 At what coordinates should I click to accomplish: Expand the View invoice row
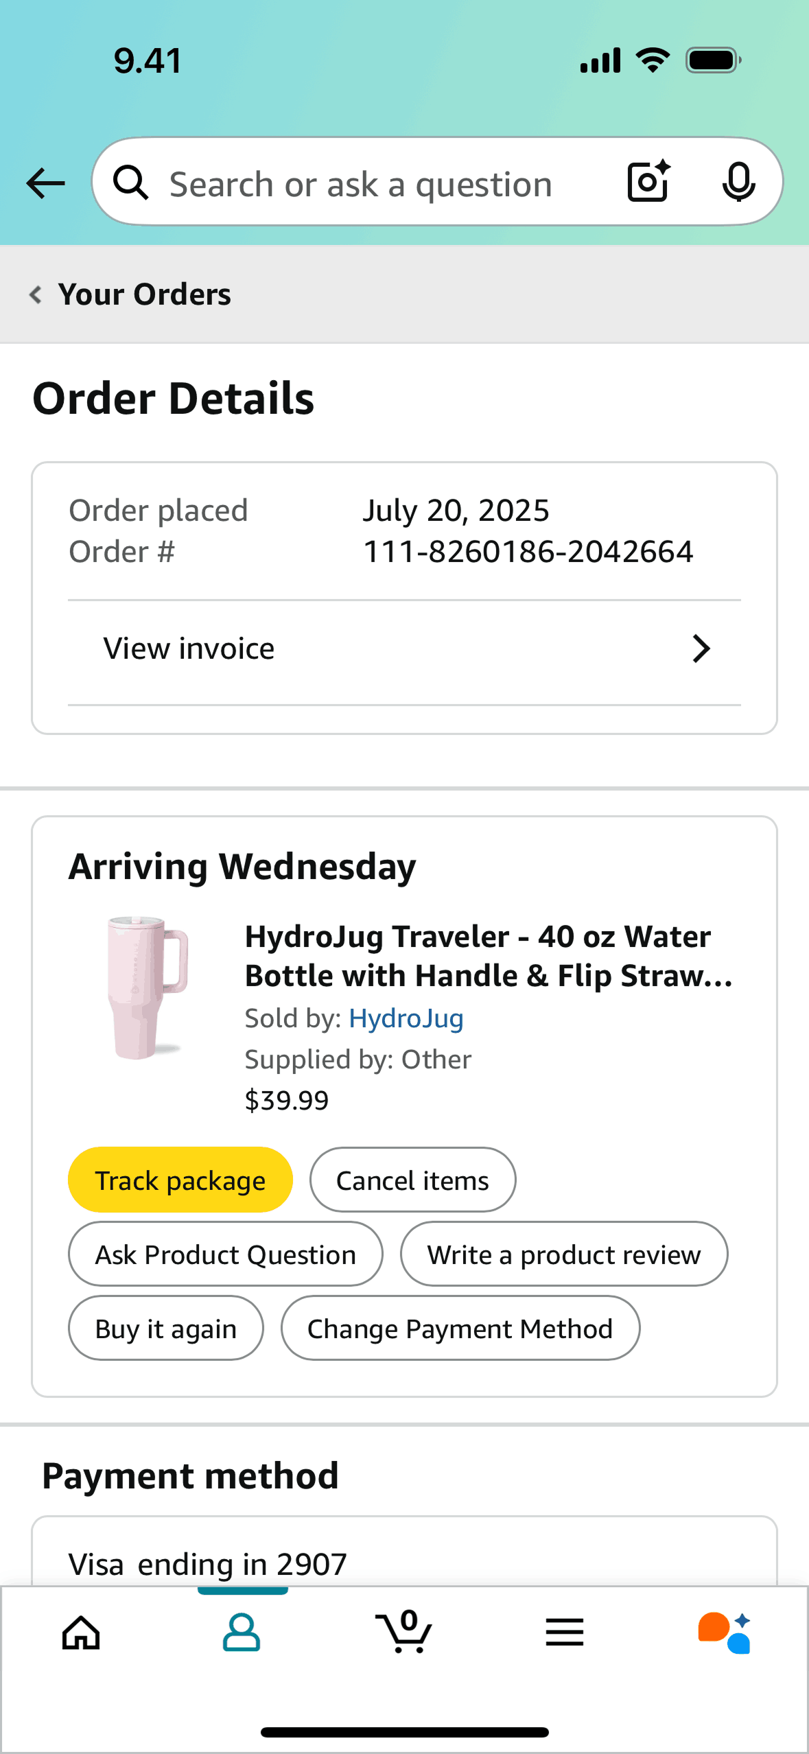404,648
